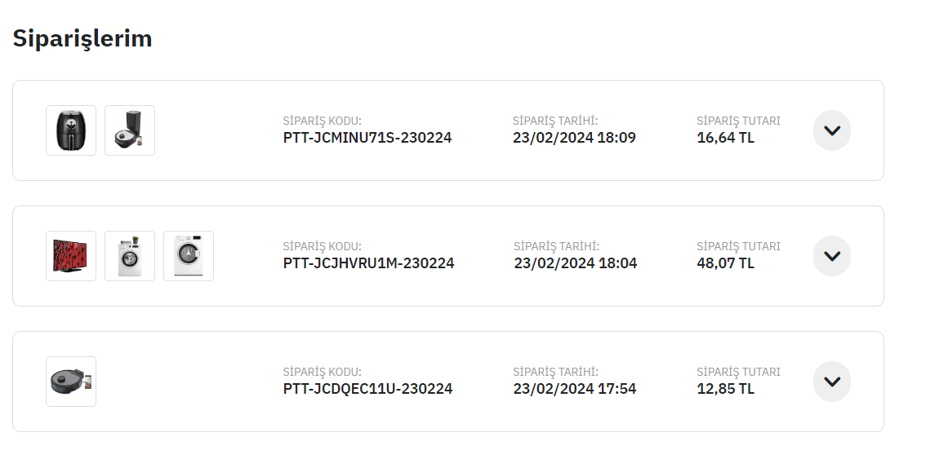
Task: Select the last washing machine thumbnail in order PTT-JCJHVRU1M
Action: (x=189, y=256)
